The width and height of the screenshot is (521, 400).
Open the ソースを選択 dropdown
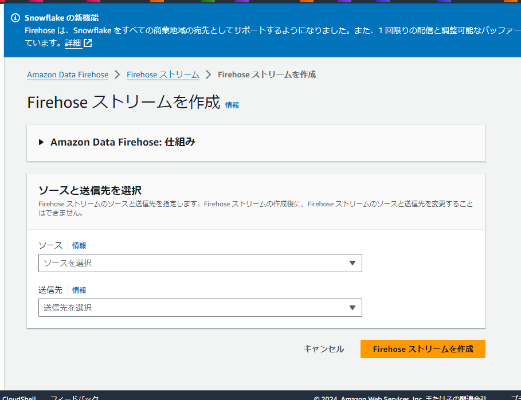click(200, 263)
